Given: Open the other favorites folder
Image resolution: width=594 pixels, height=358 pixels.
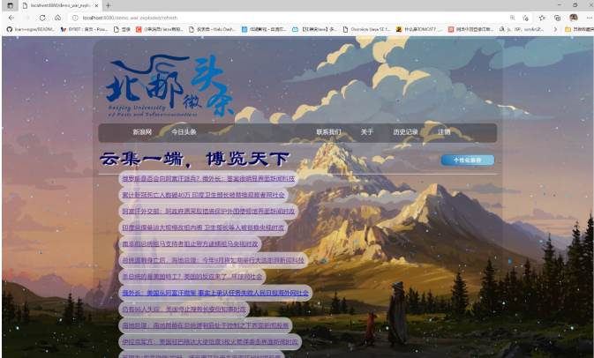Looking at the screenshot, I should (579, 29).
